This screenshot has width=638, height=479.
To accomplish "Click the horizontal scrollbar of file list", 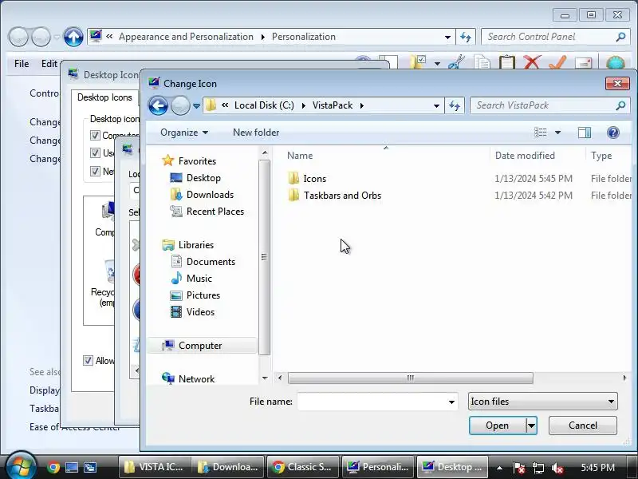I will coord(410,378).
